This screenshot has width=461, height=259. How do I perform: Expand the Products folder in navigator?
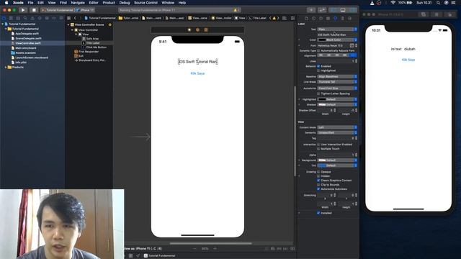[x=5, y=67]
